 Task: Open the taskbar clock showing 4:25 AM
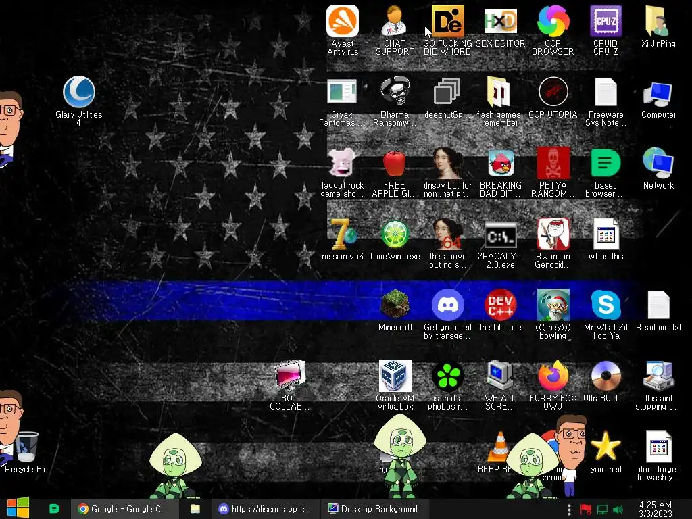[x=656, y=510]
